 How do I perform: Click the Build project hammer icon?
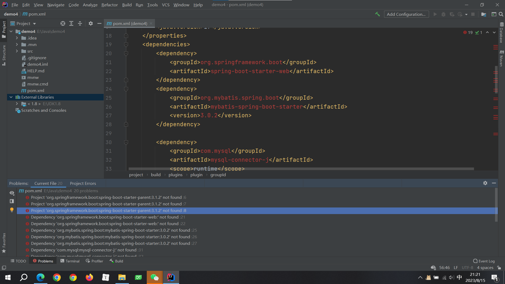377,14
